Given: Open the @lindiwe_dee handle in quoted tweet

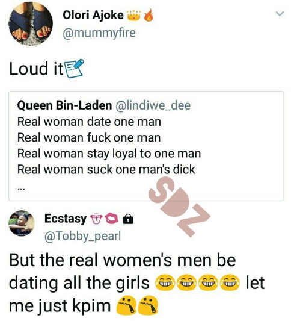Looking at the screenshot, I should (x=153, y=105).
